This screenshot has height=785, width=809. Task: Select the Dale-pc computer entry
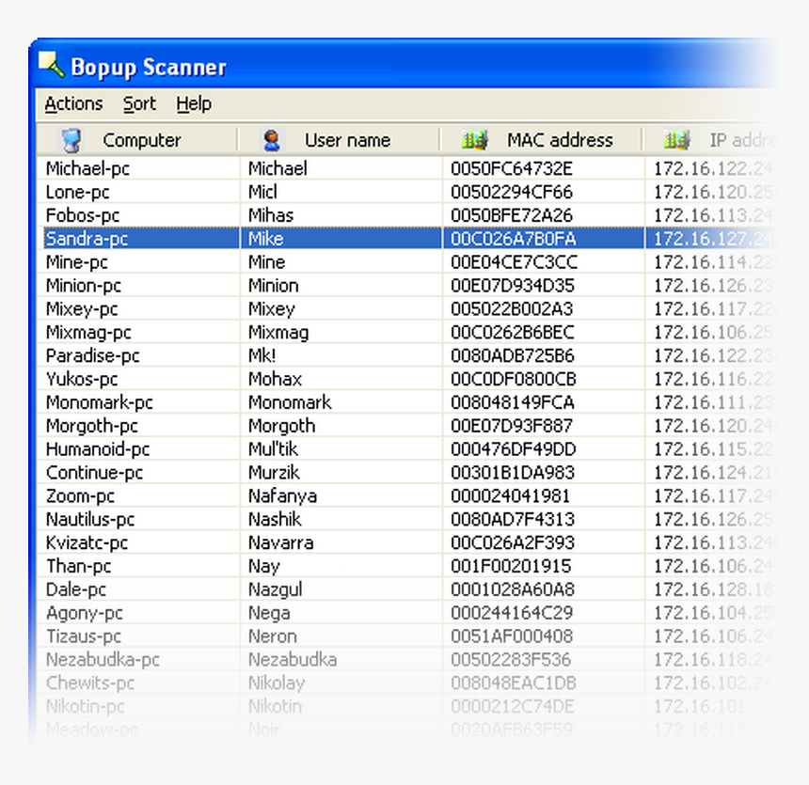(76, 589)
